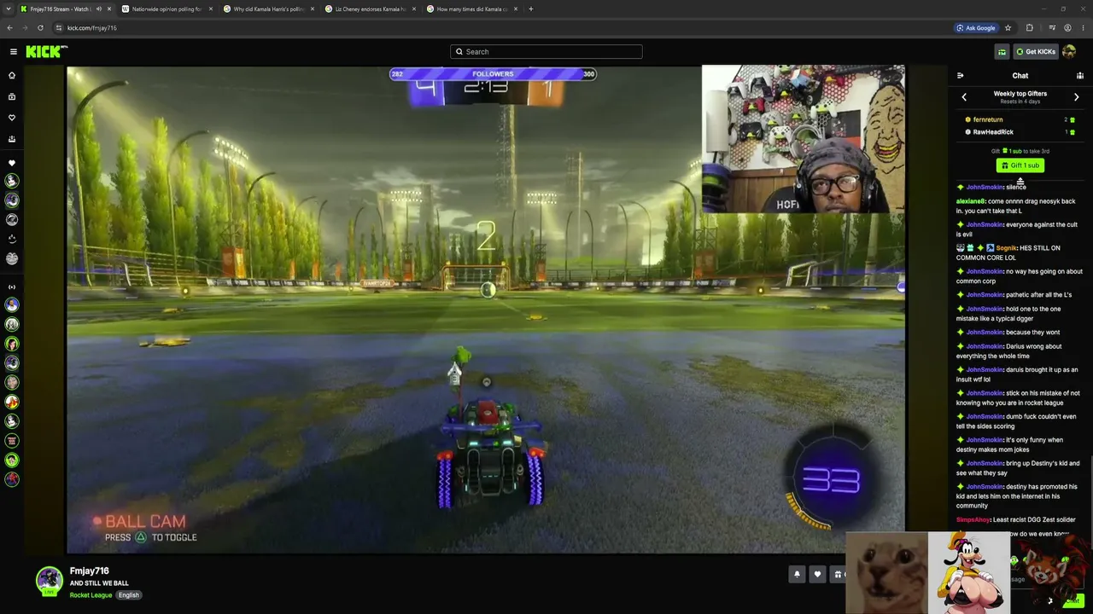Open the Rocket League category link
This screenshot has height=614, width=1093.
[91, 594]
